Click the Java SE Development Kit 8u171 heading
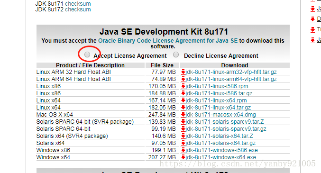Viewport: 321px width, 173px height. 164,32
